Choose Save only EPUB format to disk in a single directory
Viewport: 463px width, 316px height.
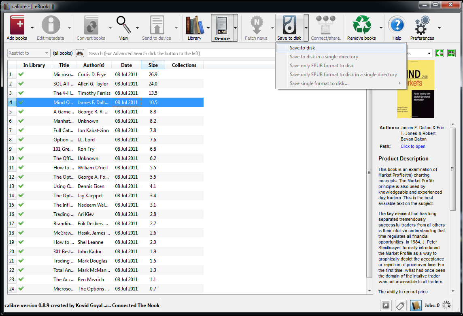pyautogui.click(x=341, y=75)
